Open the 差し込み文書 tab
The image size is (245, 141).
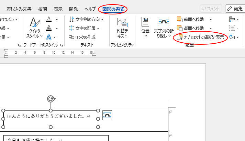click(x=19, y=9)
